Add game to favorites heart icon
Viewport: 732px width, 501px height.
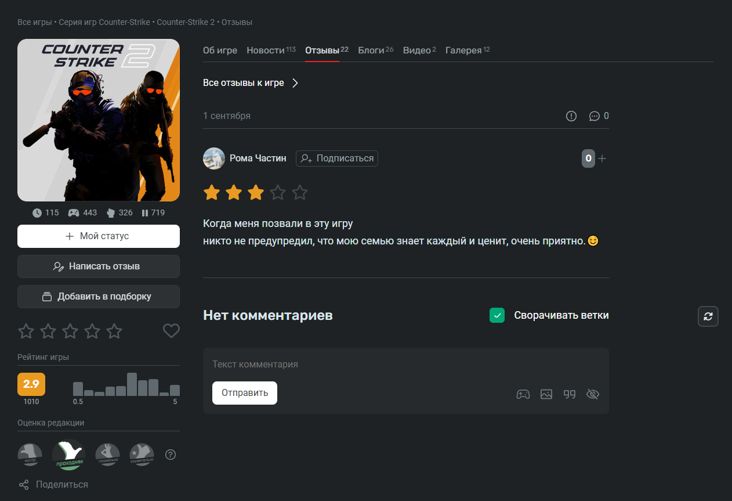pyautogui.click(x=171, y=331)
